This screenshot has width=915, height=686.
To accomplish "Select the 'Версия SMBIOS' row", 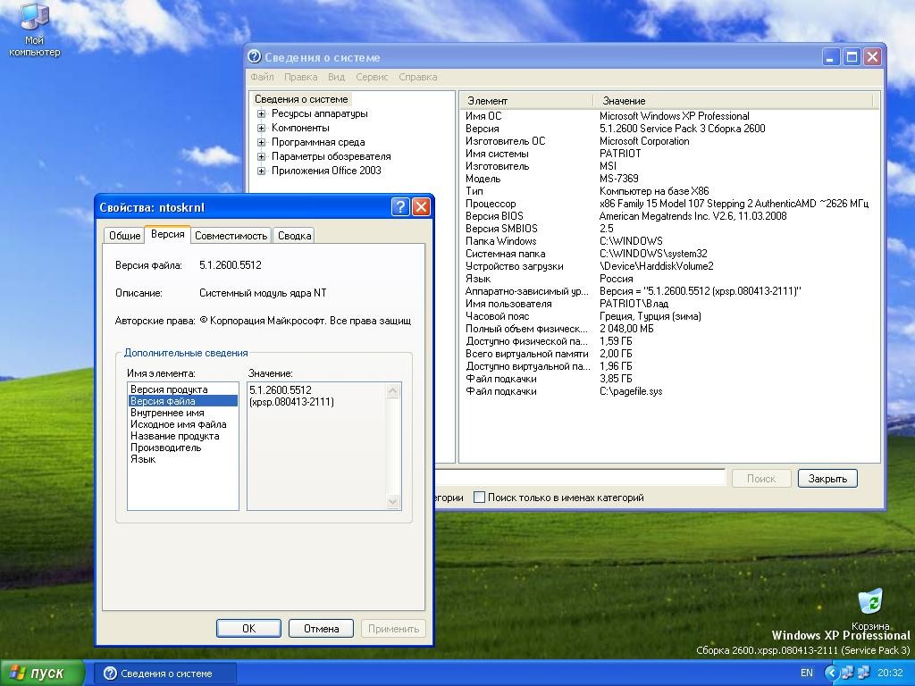I will (x=669, y=229).
